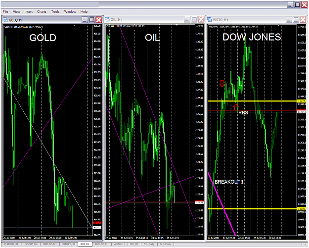309x248 pixels.
Task: Open the File menu
Action: (x=5, y=12)
